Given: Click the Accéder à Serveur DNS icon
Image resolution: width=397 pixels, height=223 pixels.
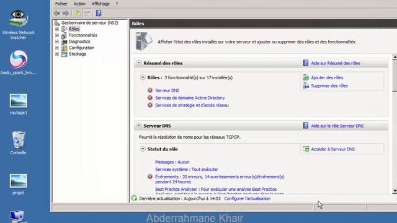Looking at the screenshot, I should click(306, 149).
